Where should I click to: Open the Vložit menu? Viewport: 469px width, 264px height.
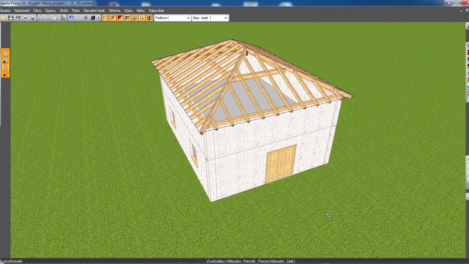pyautogui.click(x=64, y=11)
